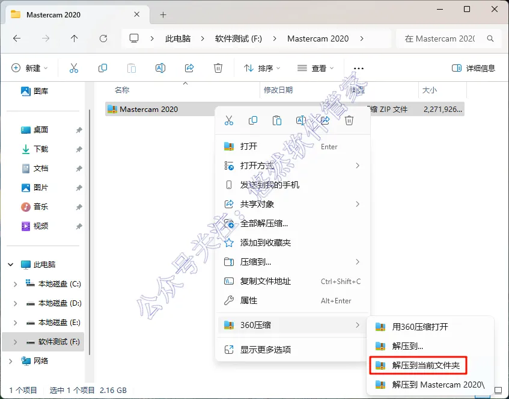
Task: Expand 本地磁盘 (D:) tree node
Action: click(15, 303)
